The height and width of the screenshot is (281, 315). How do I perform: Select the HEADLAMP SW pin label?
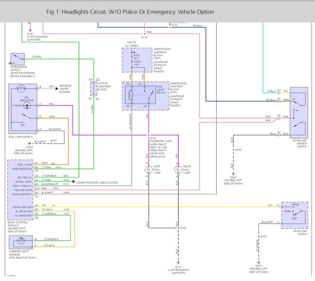[x=22, y=207]
